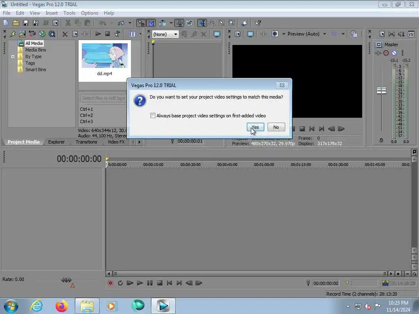The width and height of the screenshot is (419, 314).
Task: Click the What's This help icon
Action: (x=258, y=23)
